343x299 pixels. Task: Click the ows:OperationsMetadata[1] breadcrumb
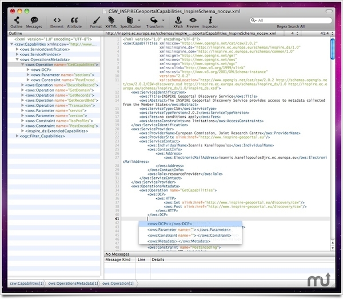73,283
